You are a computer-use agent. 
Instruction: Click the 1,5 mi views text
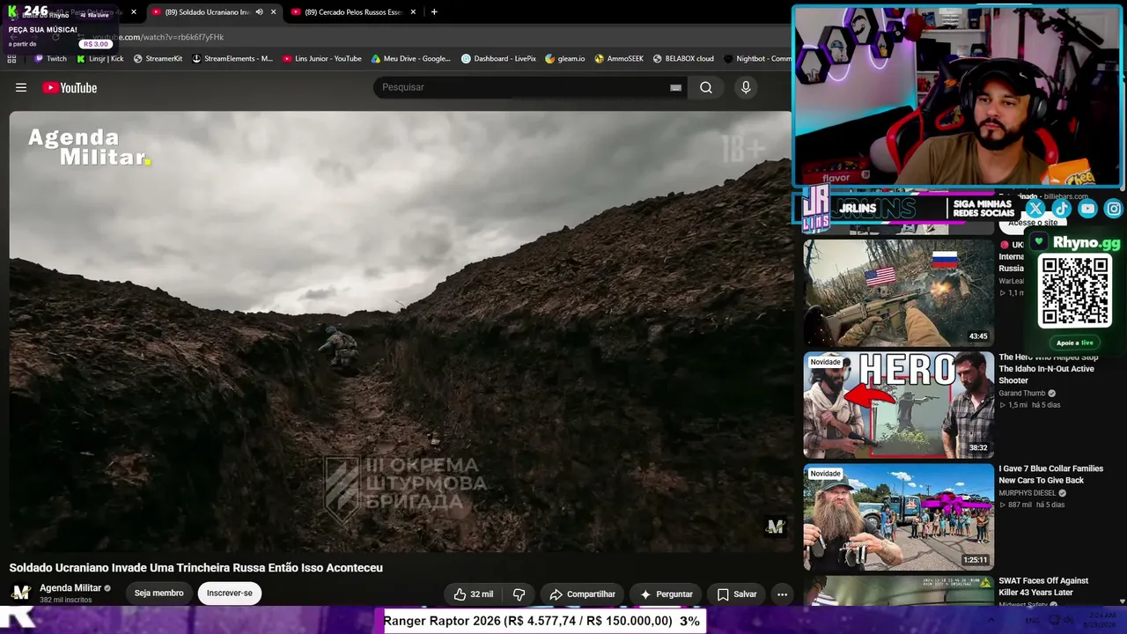(1013, 405)
